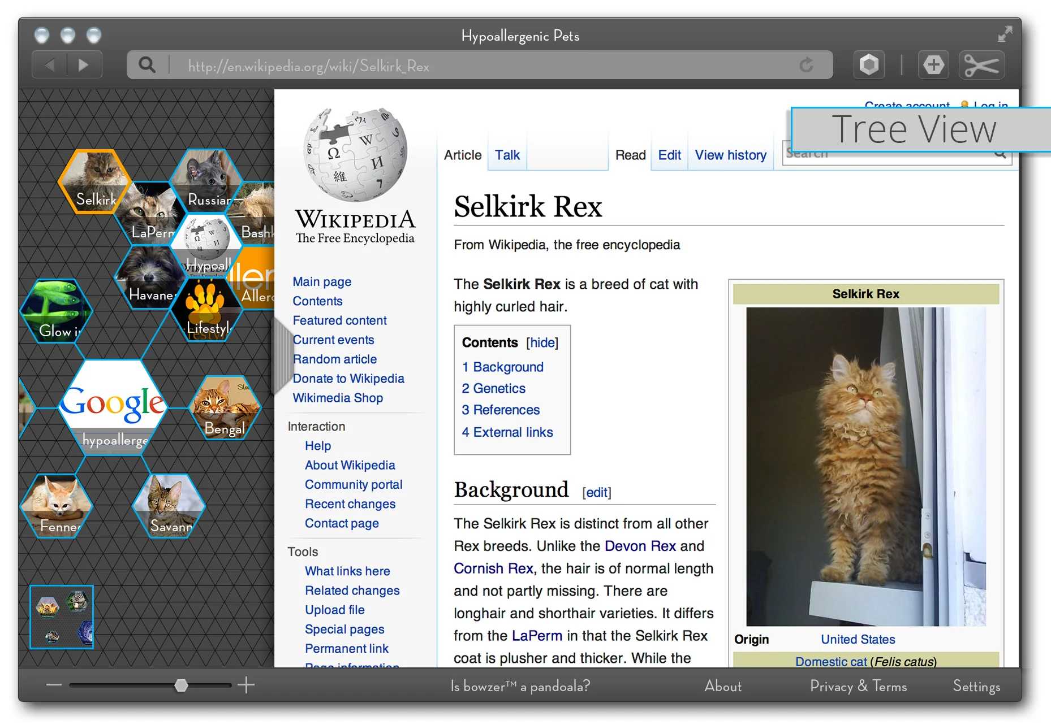1051x725 pixels.
Task: Open the Devon Rex link
Action: coord(640,546)
